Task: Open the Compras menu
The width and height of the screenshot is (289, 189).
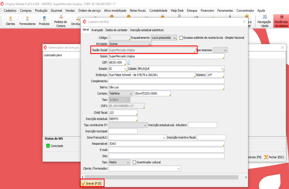Action: [x=26, y=10]
